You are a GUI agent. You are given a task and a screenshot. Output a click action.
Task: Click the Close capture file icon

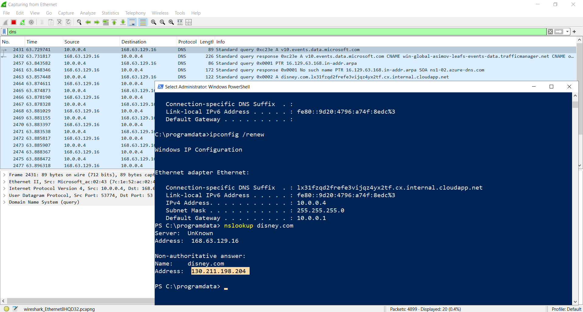[x=60, y=22]
